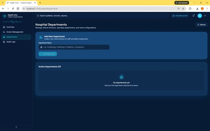Open the notifications bell icon
Image resolution: width=210 pixels, height=131 pixels.
(x=193, y=16)
